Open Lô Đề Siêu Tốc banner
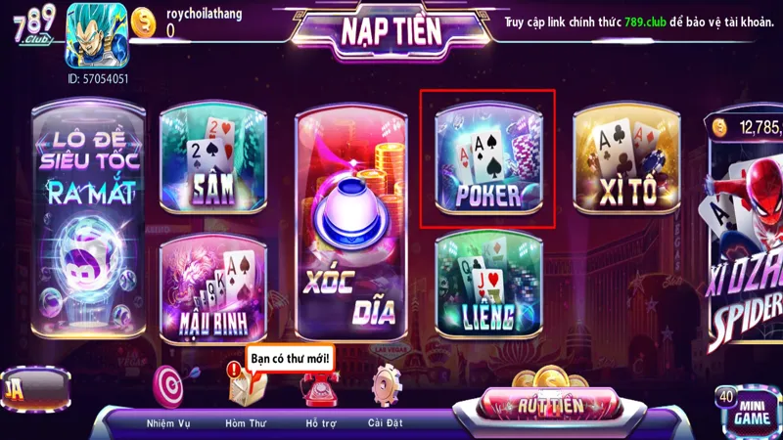 (89, 219)
